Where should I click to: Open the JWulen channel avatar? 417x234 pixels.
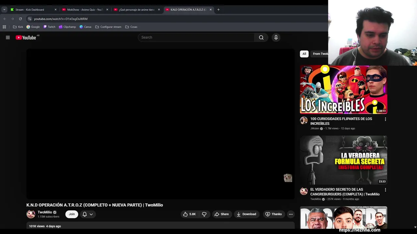pos(304,121)
